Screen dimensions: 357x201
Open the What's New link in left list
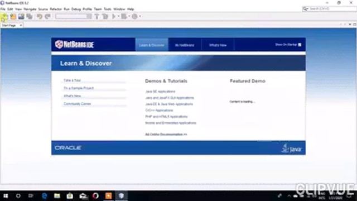[x=72, y=96]
